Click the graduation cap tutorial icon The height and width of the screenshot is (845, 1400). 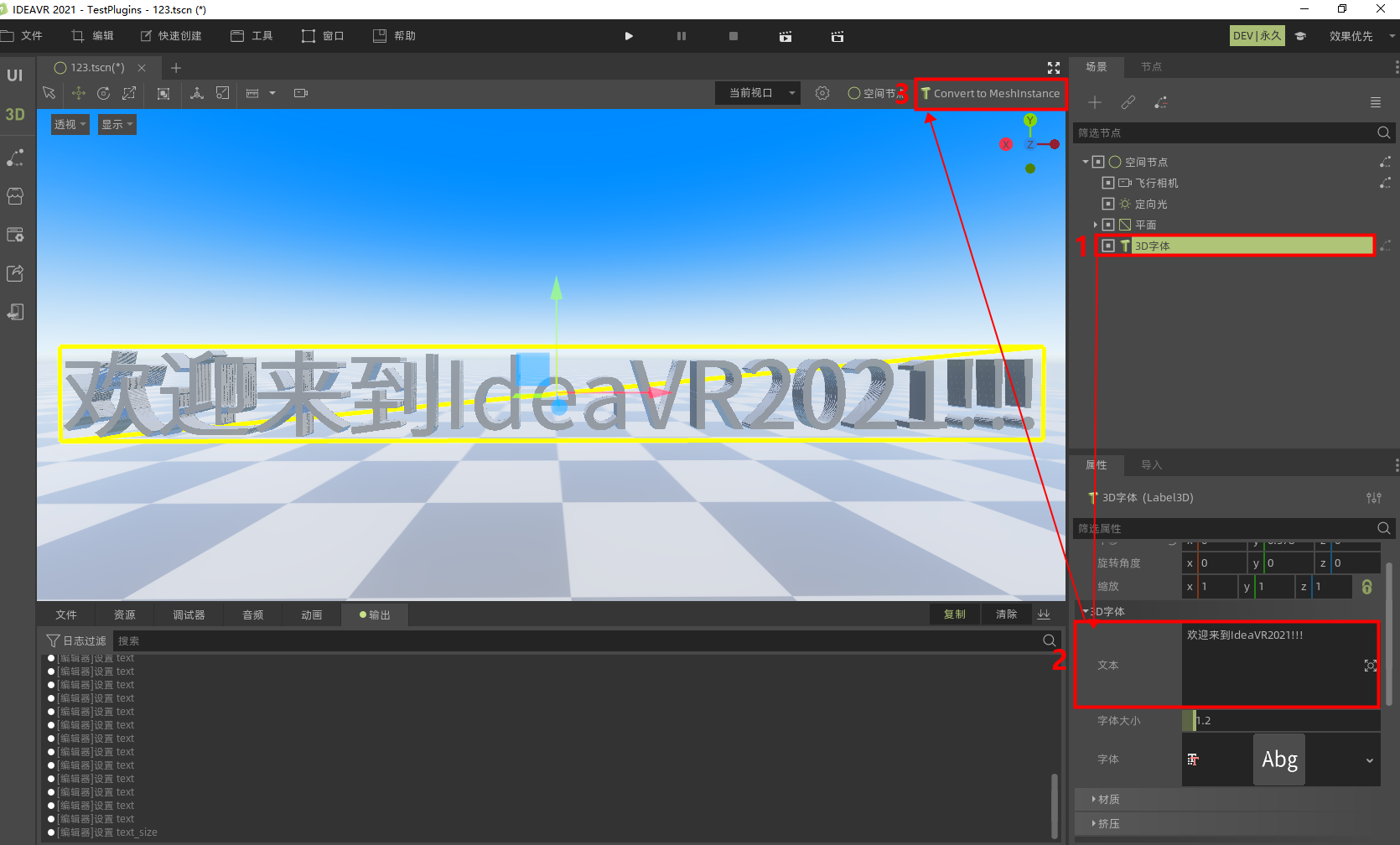point(1300,36)
